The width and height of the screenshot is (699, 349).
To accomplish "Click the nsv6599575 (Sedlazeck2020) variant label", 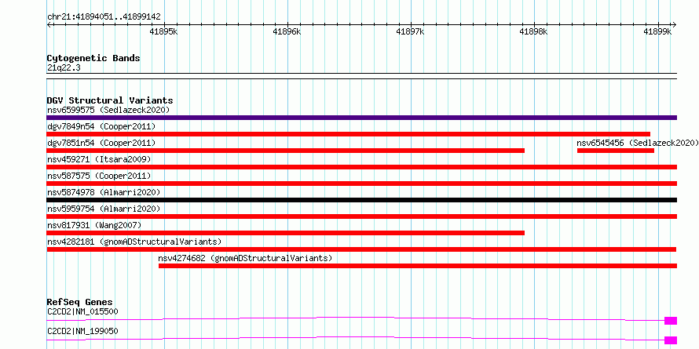I will (108, 110).
